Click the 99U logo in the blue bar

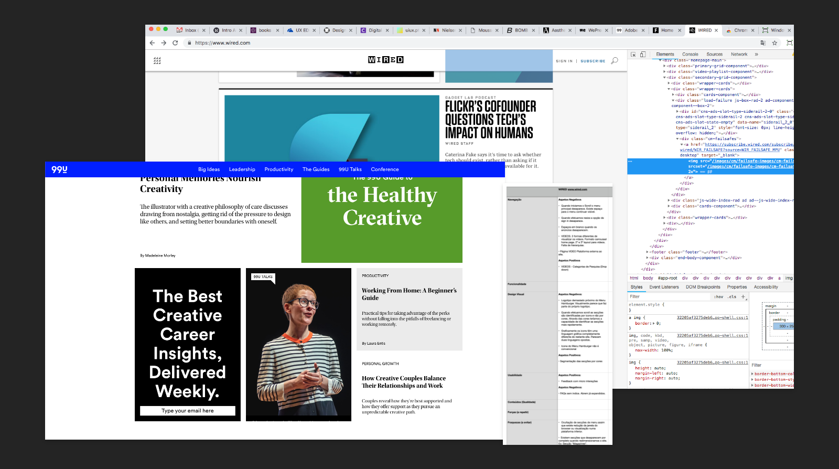(59, 169)
